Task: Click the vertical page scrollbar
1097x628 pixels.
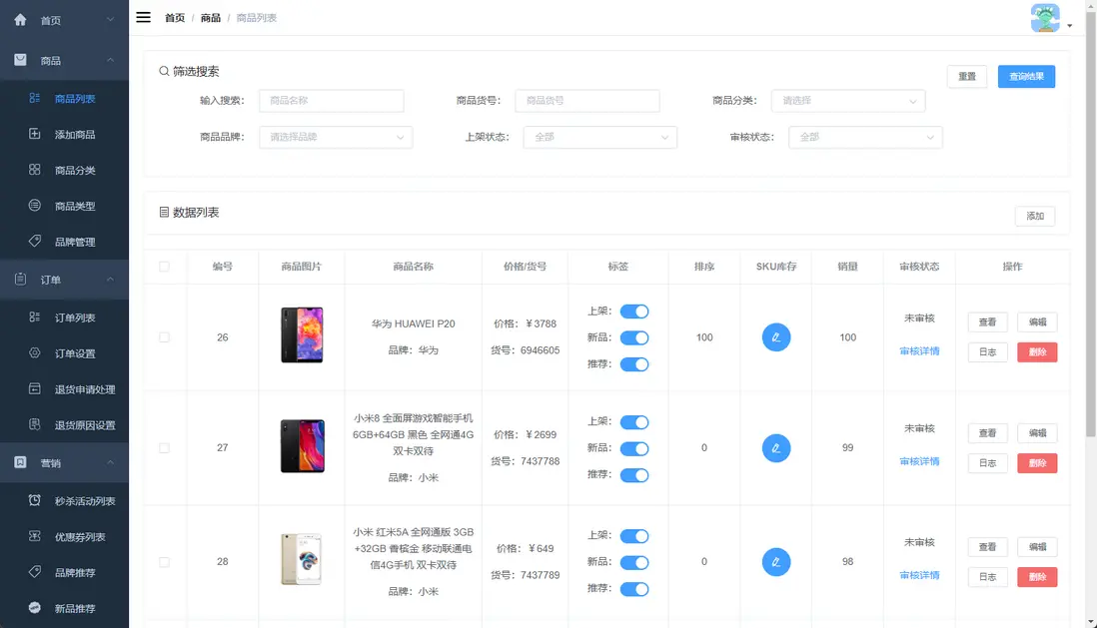Action: click(x=1091, y=224)
